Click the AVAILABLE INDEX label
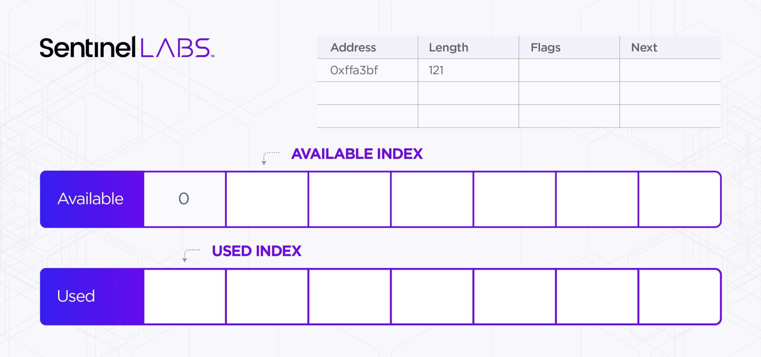This screenshot has width=761, height=357. click(x=357, y=154)
